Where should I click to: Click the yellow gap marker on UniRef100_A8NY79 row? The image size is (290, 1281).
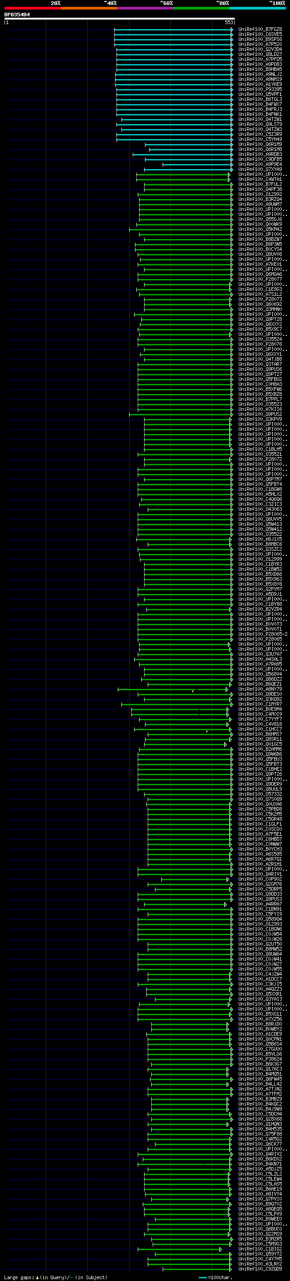click(x=193, y=691)
